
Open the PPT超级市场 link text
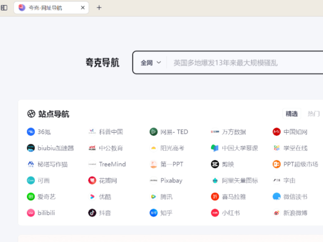(301, 164)
